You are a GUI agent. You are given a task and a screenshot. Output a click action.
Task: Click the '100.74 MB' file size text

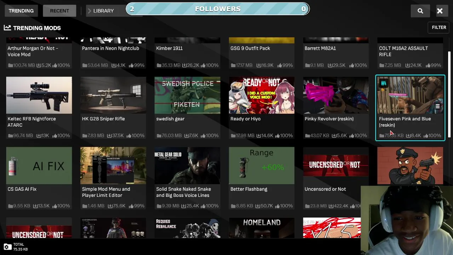[x=24, y=65]
